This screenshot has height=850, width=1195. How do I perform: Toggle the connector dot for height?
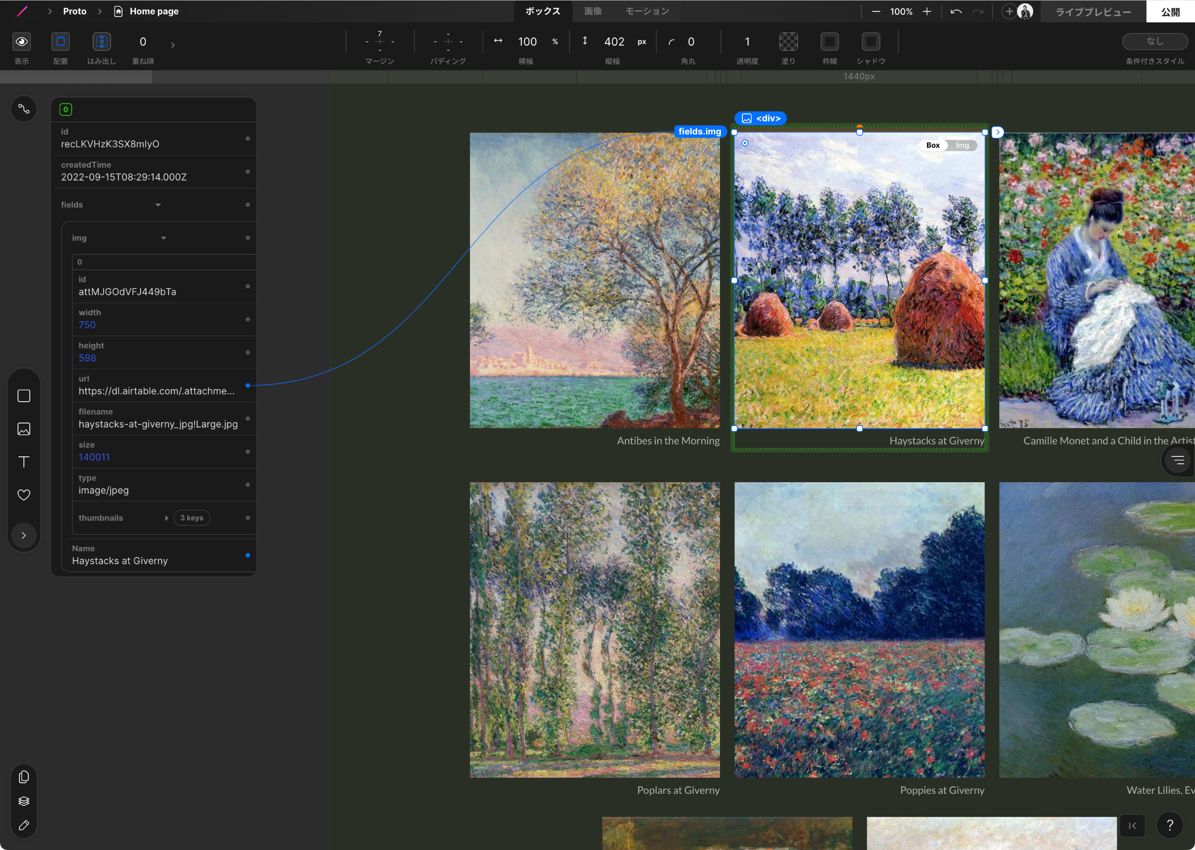tap(247, 352)
